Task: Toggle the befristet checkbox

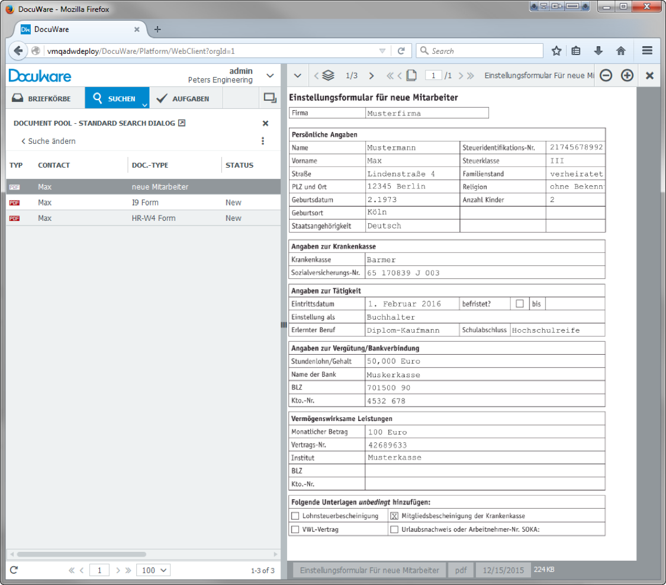Action: tap(520, 304)
